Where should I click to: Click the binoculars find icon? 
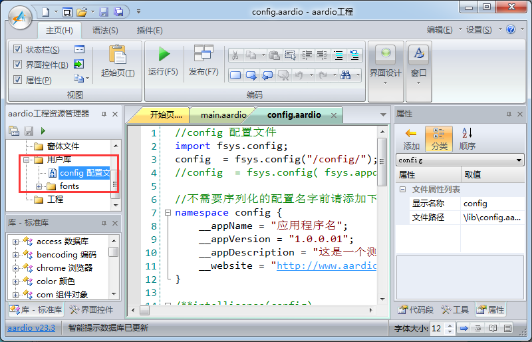tap(345, 75)
